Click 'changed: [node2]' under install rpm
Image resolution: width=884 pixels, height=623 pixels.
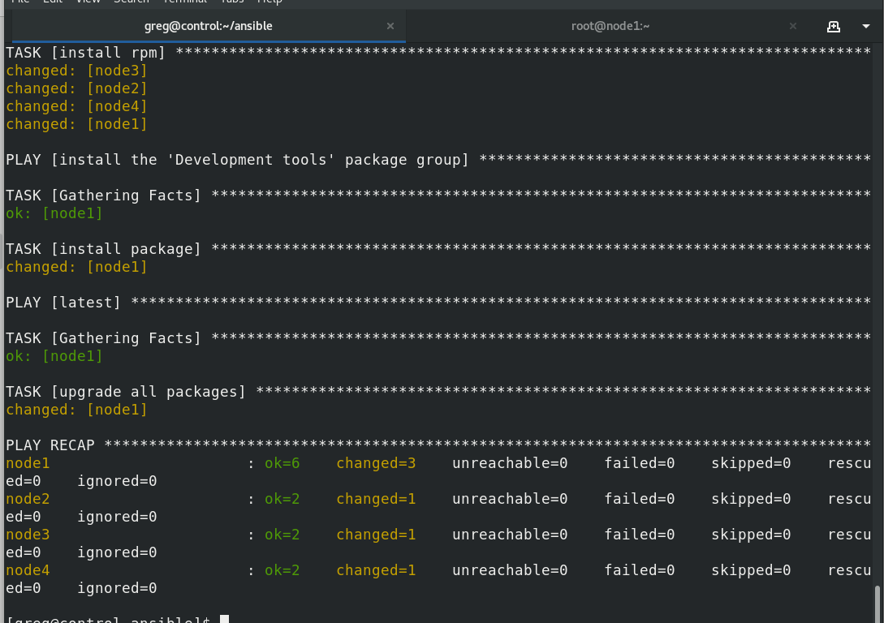76,88
